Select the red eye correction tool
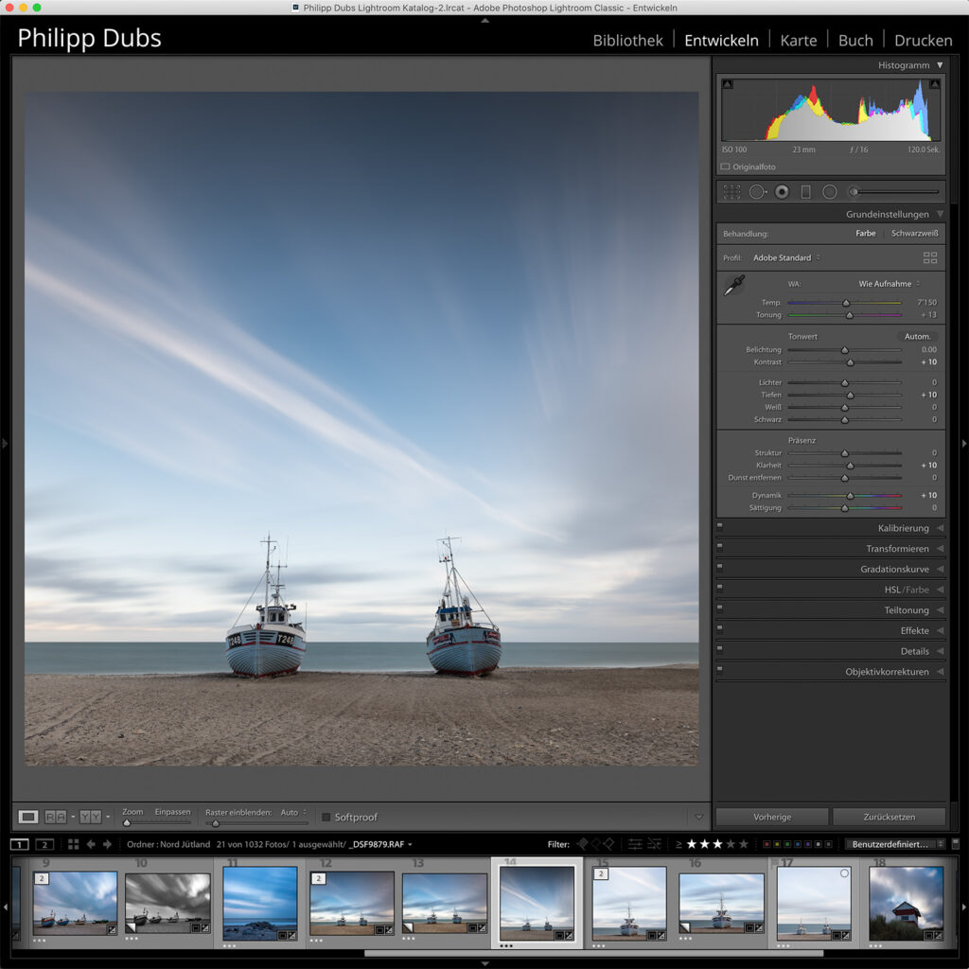Image resolution: width=969 pixels, height=969 pixels. click(x=782, y=192)
